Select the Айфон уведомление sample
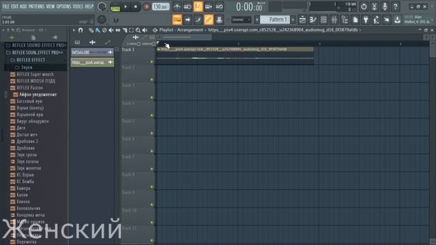This screenshot has height=245, width=436. (x=38, y=95)
